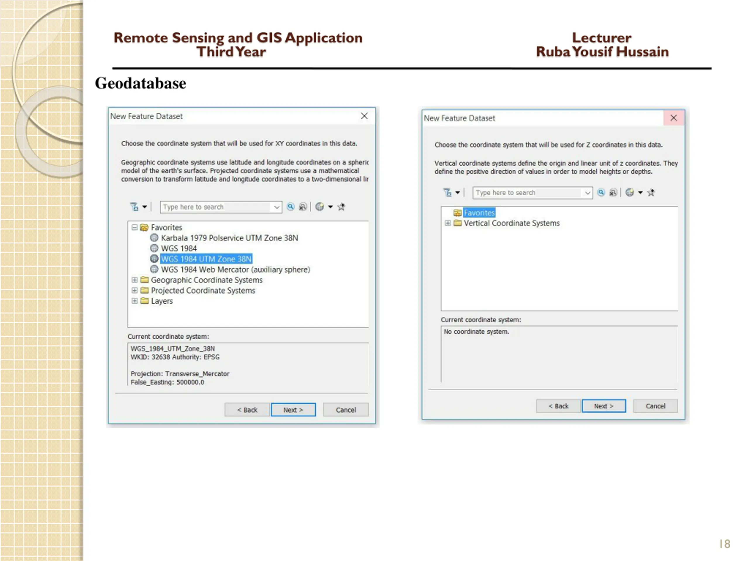Select WGS 1984 in Favorites
The image size is (749, 561).
(x=179, y=249)
